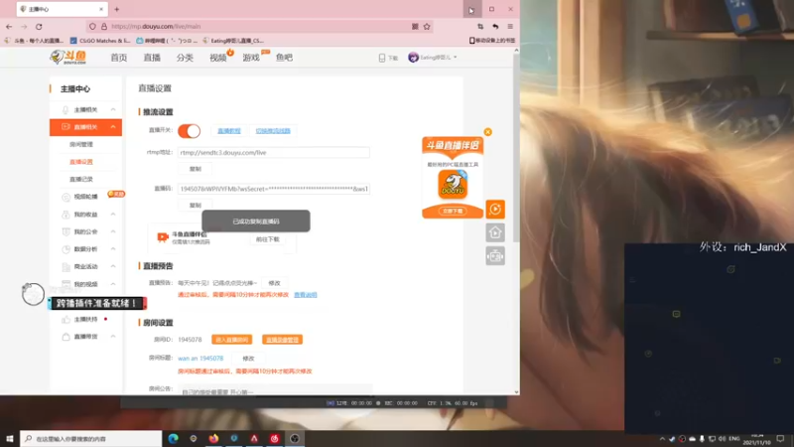This screenshot has height=447, width=794.
Task: Open OBS Studio from the taskbar
Action: tap(295, 438)
